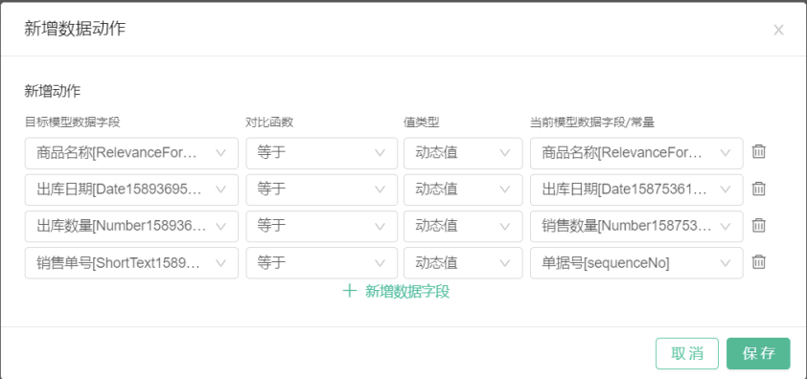
Task: Open the 单据号[sequenceNo] current field dropdown
Action: pos(636,263)
